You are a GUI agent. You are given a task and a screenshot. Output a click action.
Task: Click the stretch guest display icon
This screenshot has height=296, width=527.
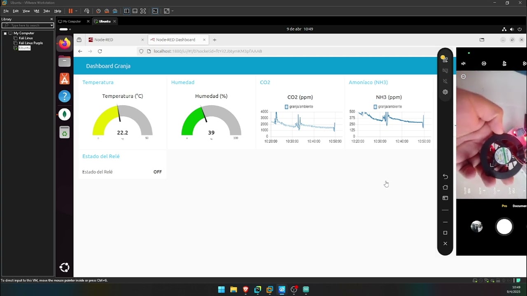tap(167, 11)
